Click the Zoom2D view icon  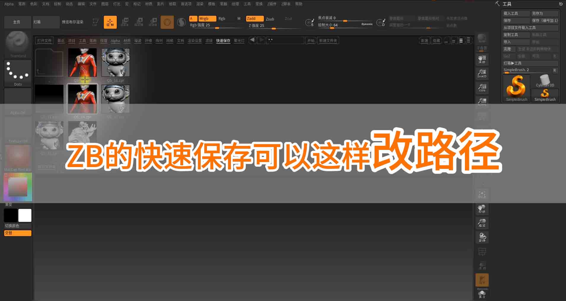coord(482,73)
